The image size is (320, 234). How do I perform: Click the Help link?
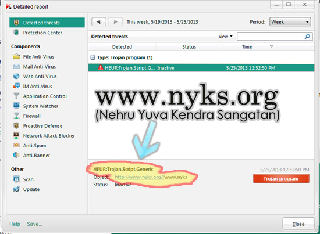click(15, 224)
